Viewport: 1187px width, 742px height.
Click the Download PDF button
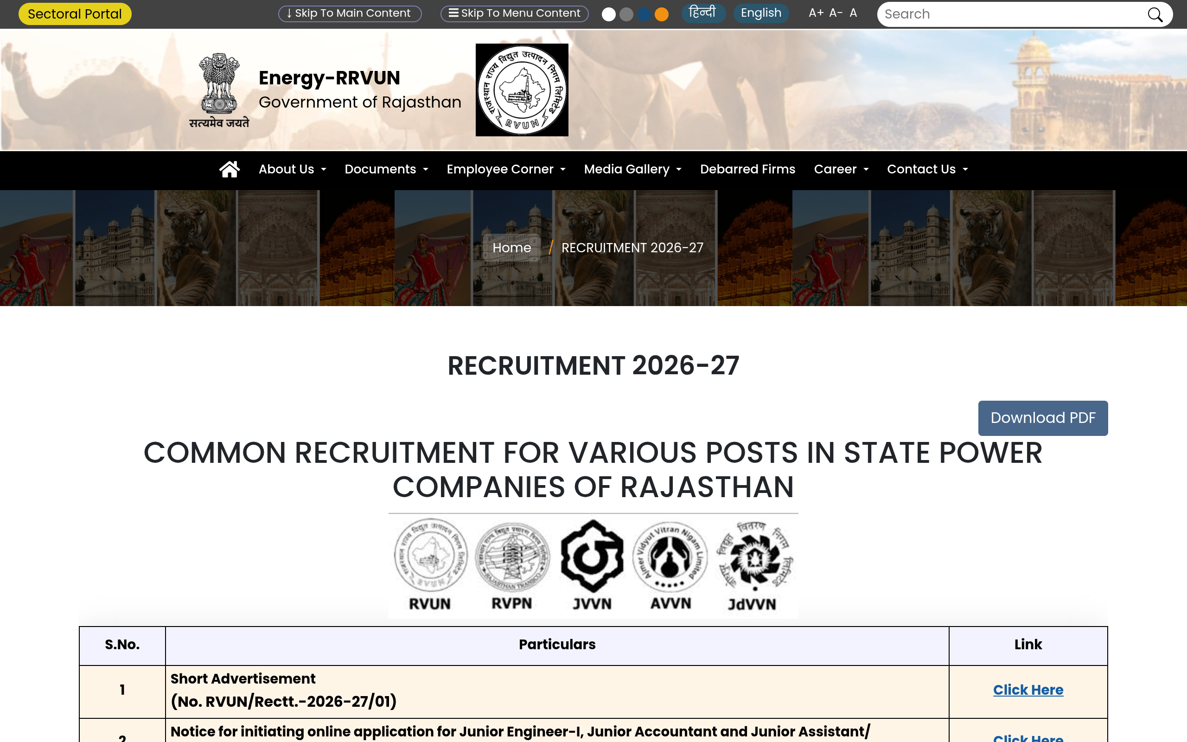(1043, 418)
